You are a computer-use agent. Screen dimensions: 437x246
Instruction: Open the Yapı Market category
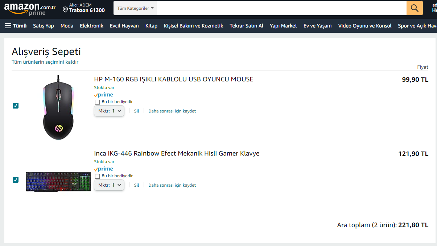(x=283, y=26)
